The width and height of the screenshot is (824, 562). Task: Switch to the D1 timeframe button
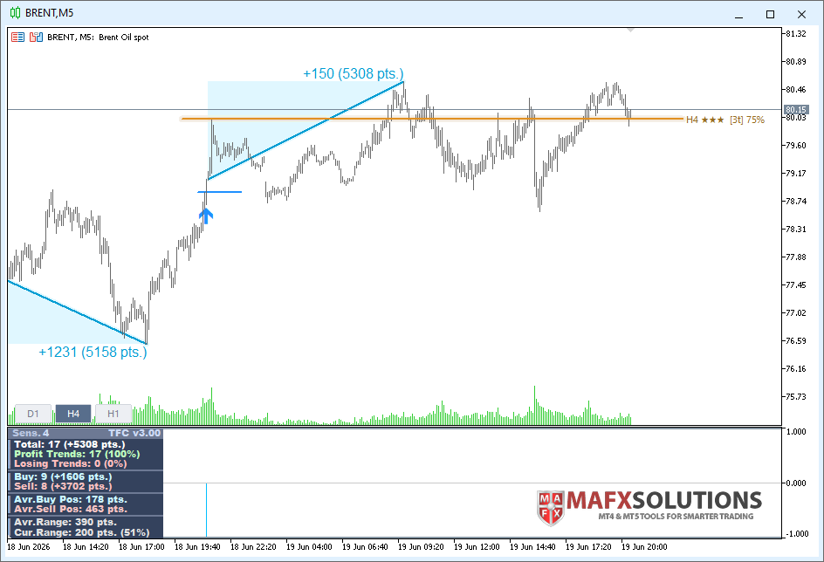[x=33, y=414]
